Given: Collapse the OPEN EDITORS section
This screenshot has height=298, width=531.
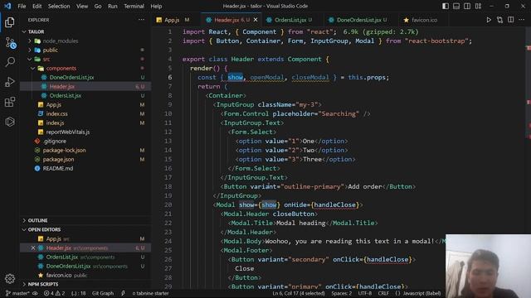Looking at the screenshot, I should click(x=85, y=229).
